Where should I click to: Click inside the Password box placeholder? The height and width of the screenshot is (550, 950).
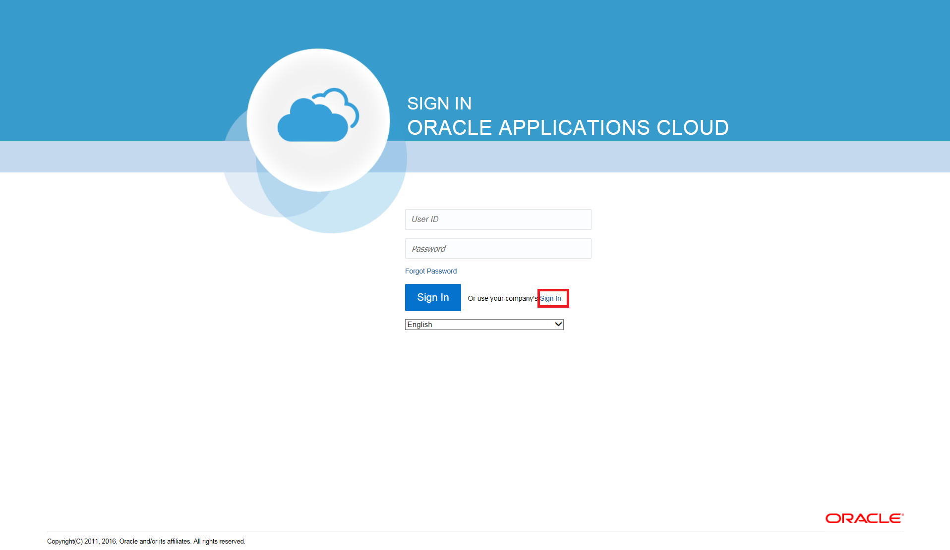tap(498, 248)
